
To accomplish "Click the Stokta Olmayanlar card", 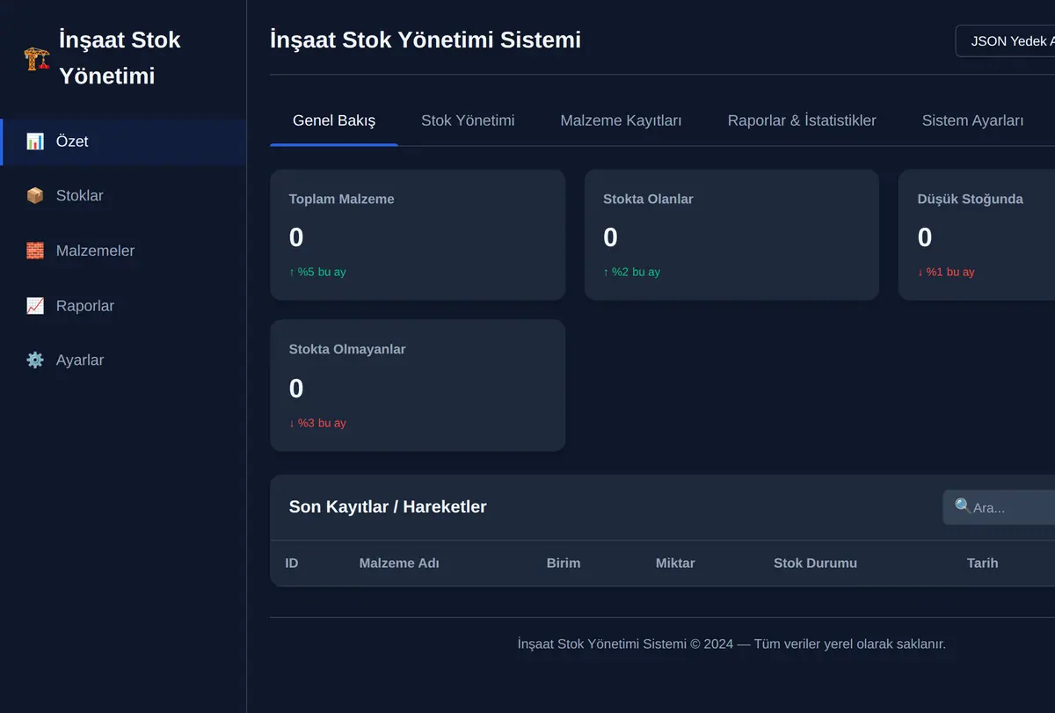I will point(418,385).
